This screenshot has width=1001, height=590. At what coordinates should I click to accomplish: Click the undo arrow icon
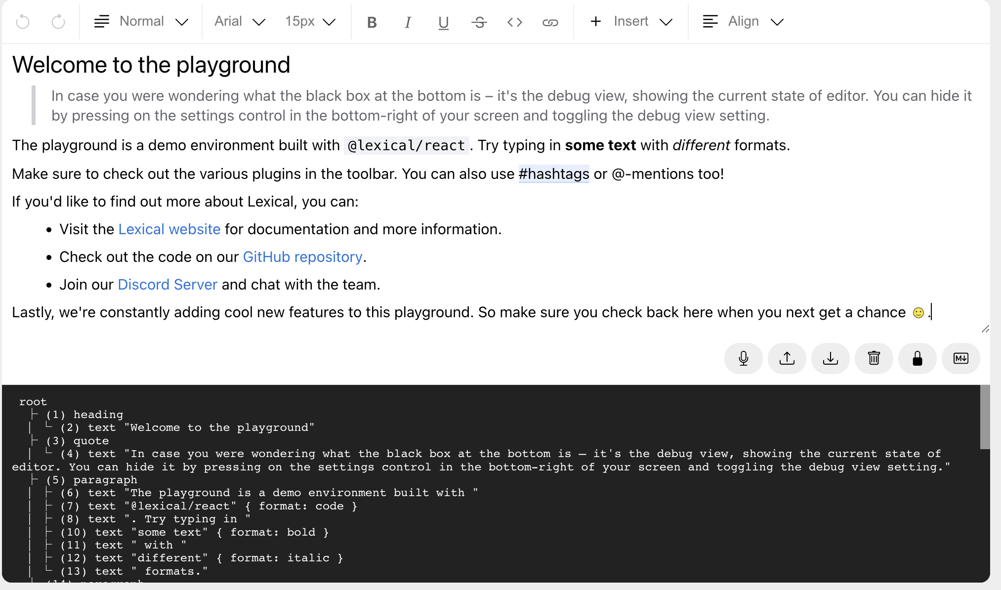tap(23, 22)
